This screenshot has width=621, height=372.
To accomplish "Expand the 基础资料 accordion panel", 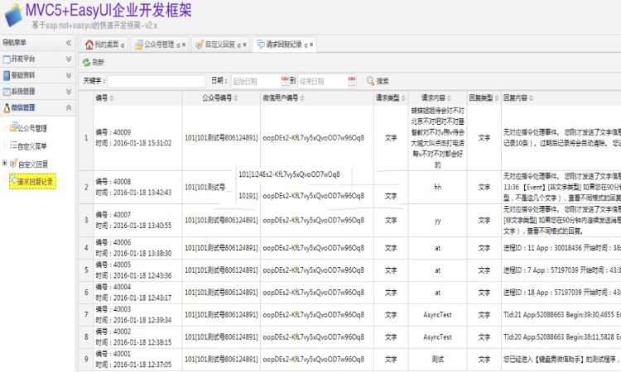I will point(68,75).
